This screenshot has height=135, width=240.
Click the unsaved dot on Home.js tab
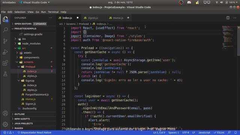coord(128,18)
